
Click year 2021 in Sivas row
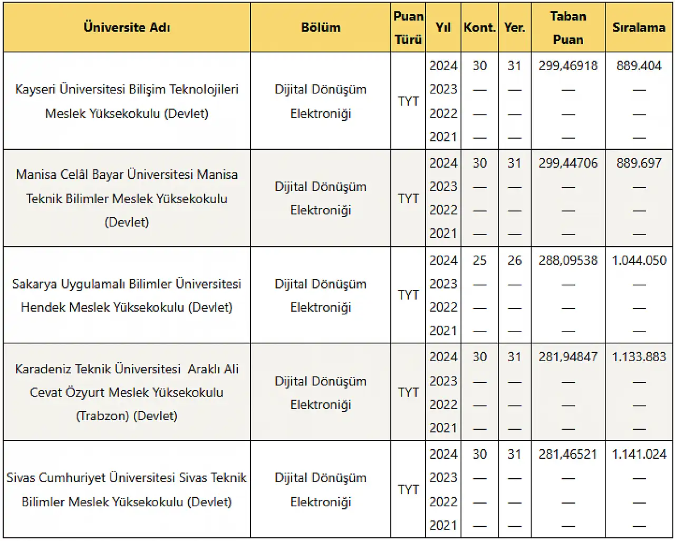pyautogui.click(x=443, y=525)
